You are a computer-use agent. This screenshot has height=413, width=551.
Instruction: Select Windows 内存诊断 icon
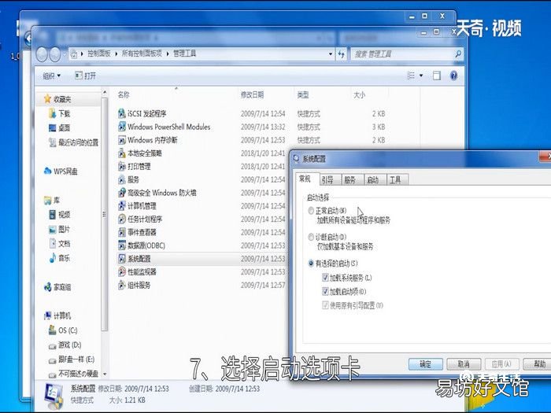pyautogui.click(x=121, y=140)
